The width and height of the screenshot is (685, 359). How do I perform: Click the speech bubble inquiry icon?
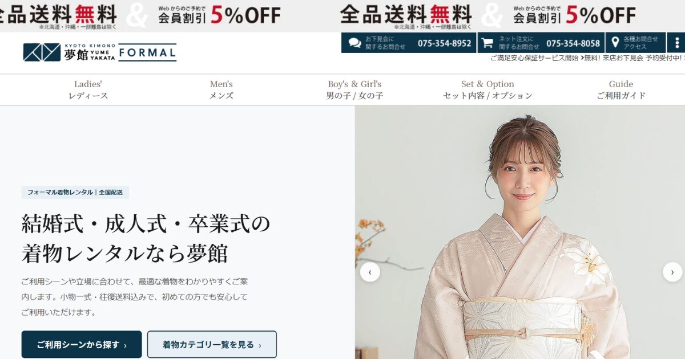click(x=354, y=43)
